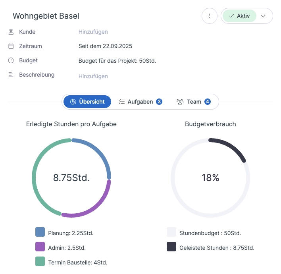This screenshot has height=274, width=281.
Task: Click Hinzufügen next to Kunde
Action: tap(93, 32)
